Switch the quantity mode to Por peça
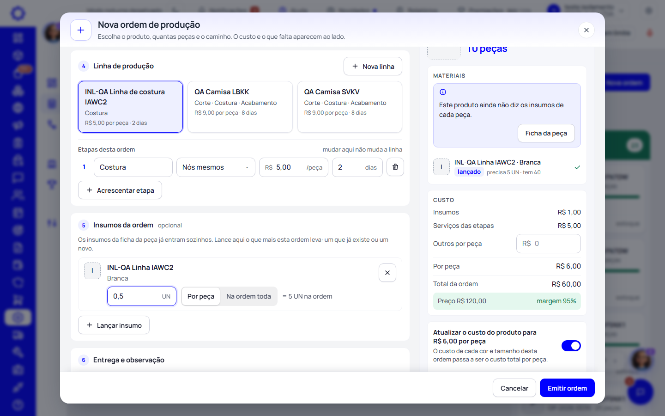This screenshot has height=416, width=665. (201, 296)
